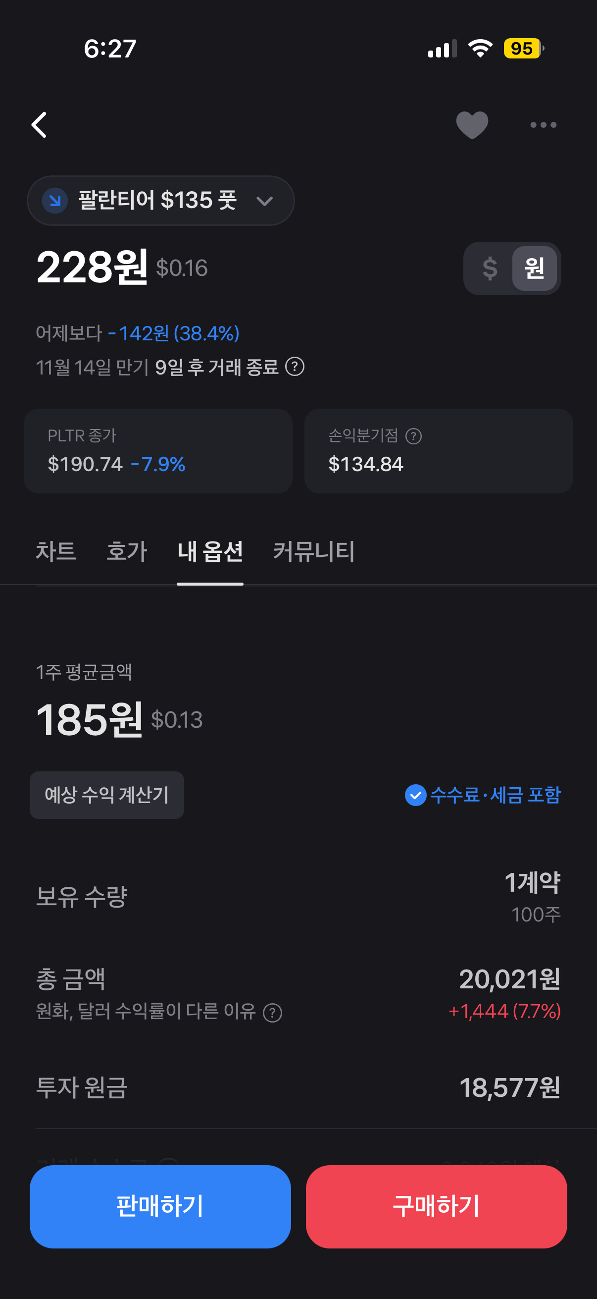Select 원 currency display option
The image size is (597, 1299).
(x=534, y=269)
